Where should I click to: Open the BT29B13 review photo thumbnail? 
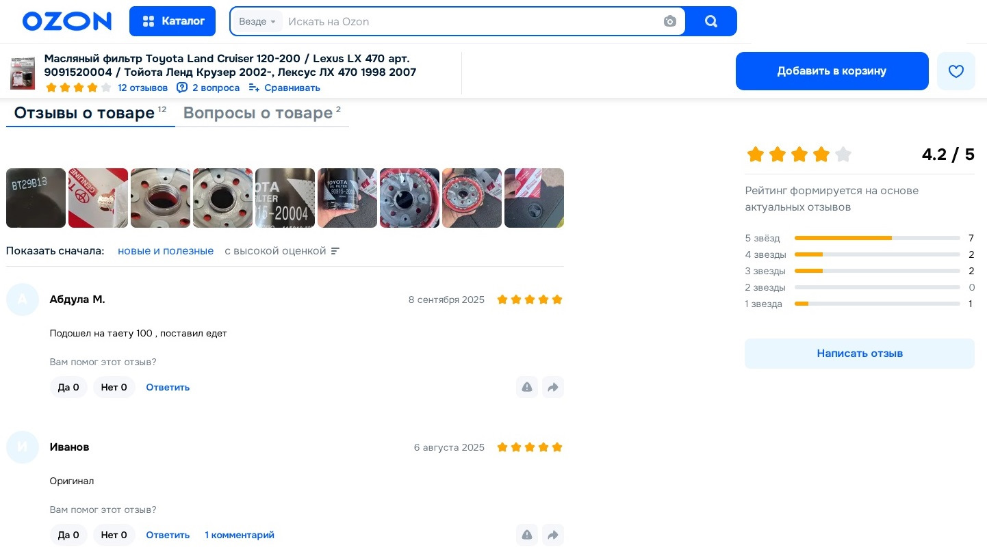[36, 198]
